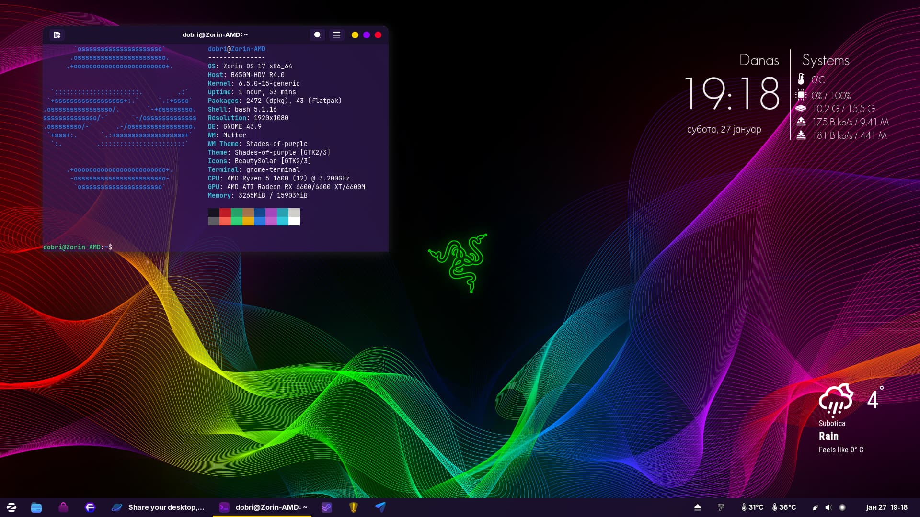Click the terminal title dobri@Zorin-AMD: ~
920x517 pixels.
coord(215,35)
